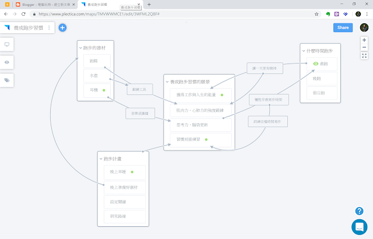Viewport: 373px width, 239px height.
Task: Click the fit-to-screen icon below zoom controls
Action: [364, 56]
